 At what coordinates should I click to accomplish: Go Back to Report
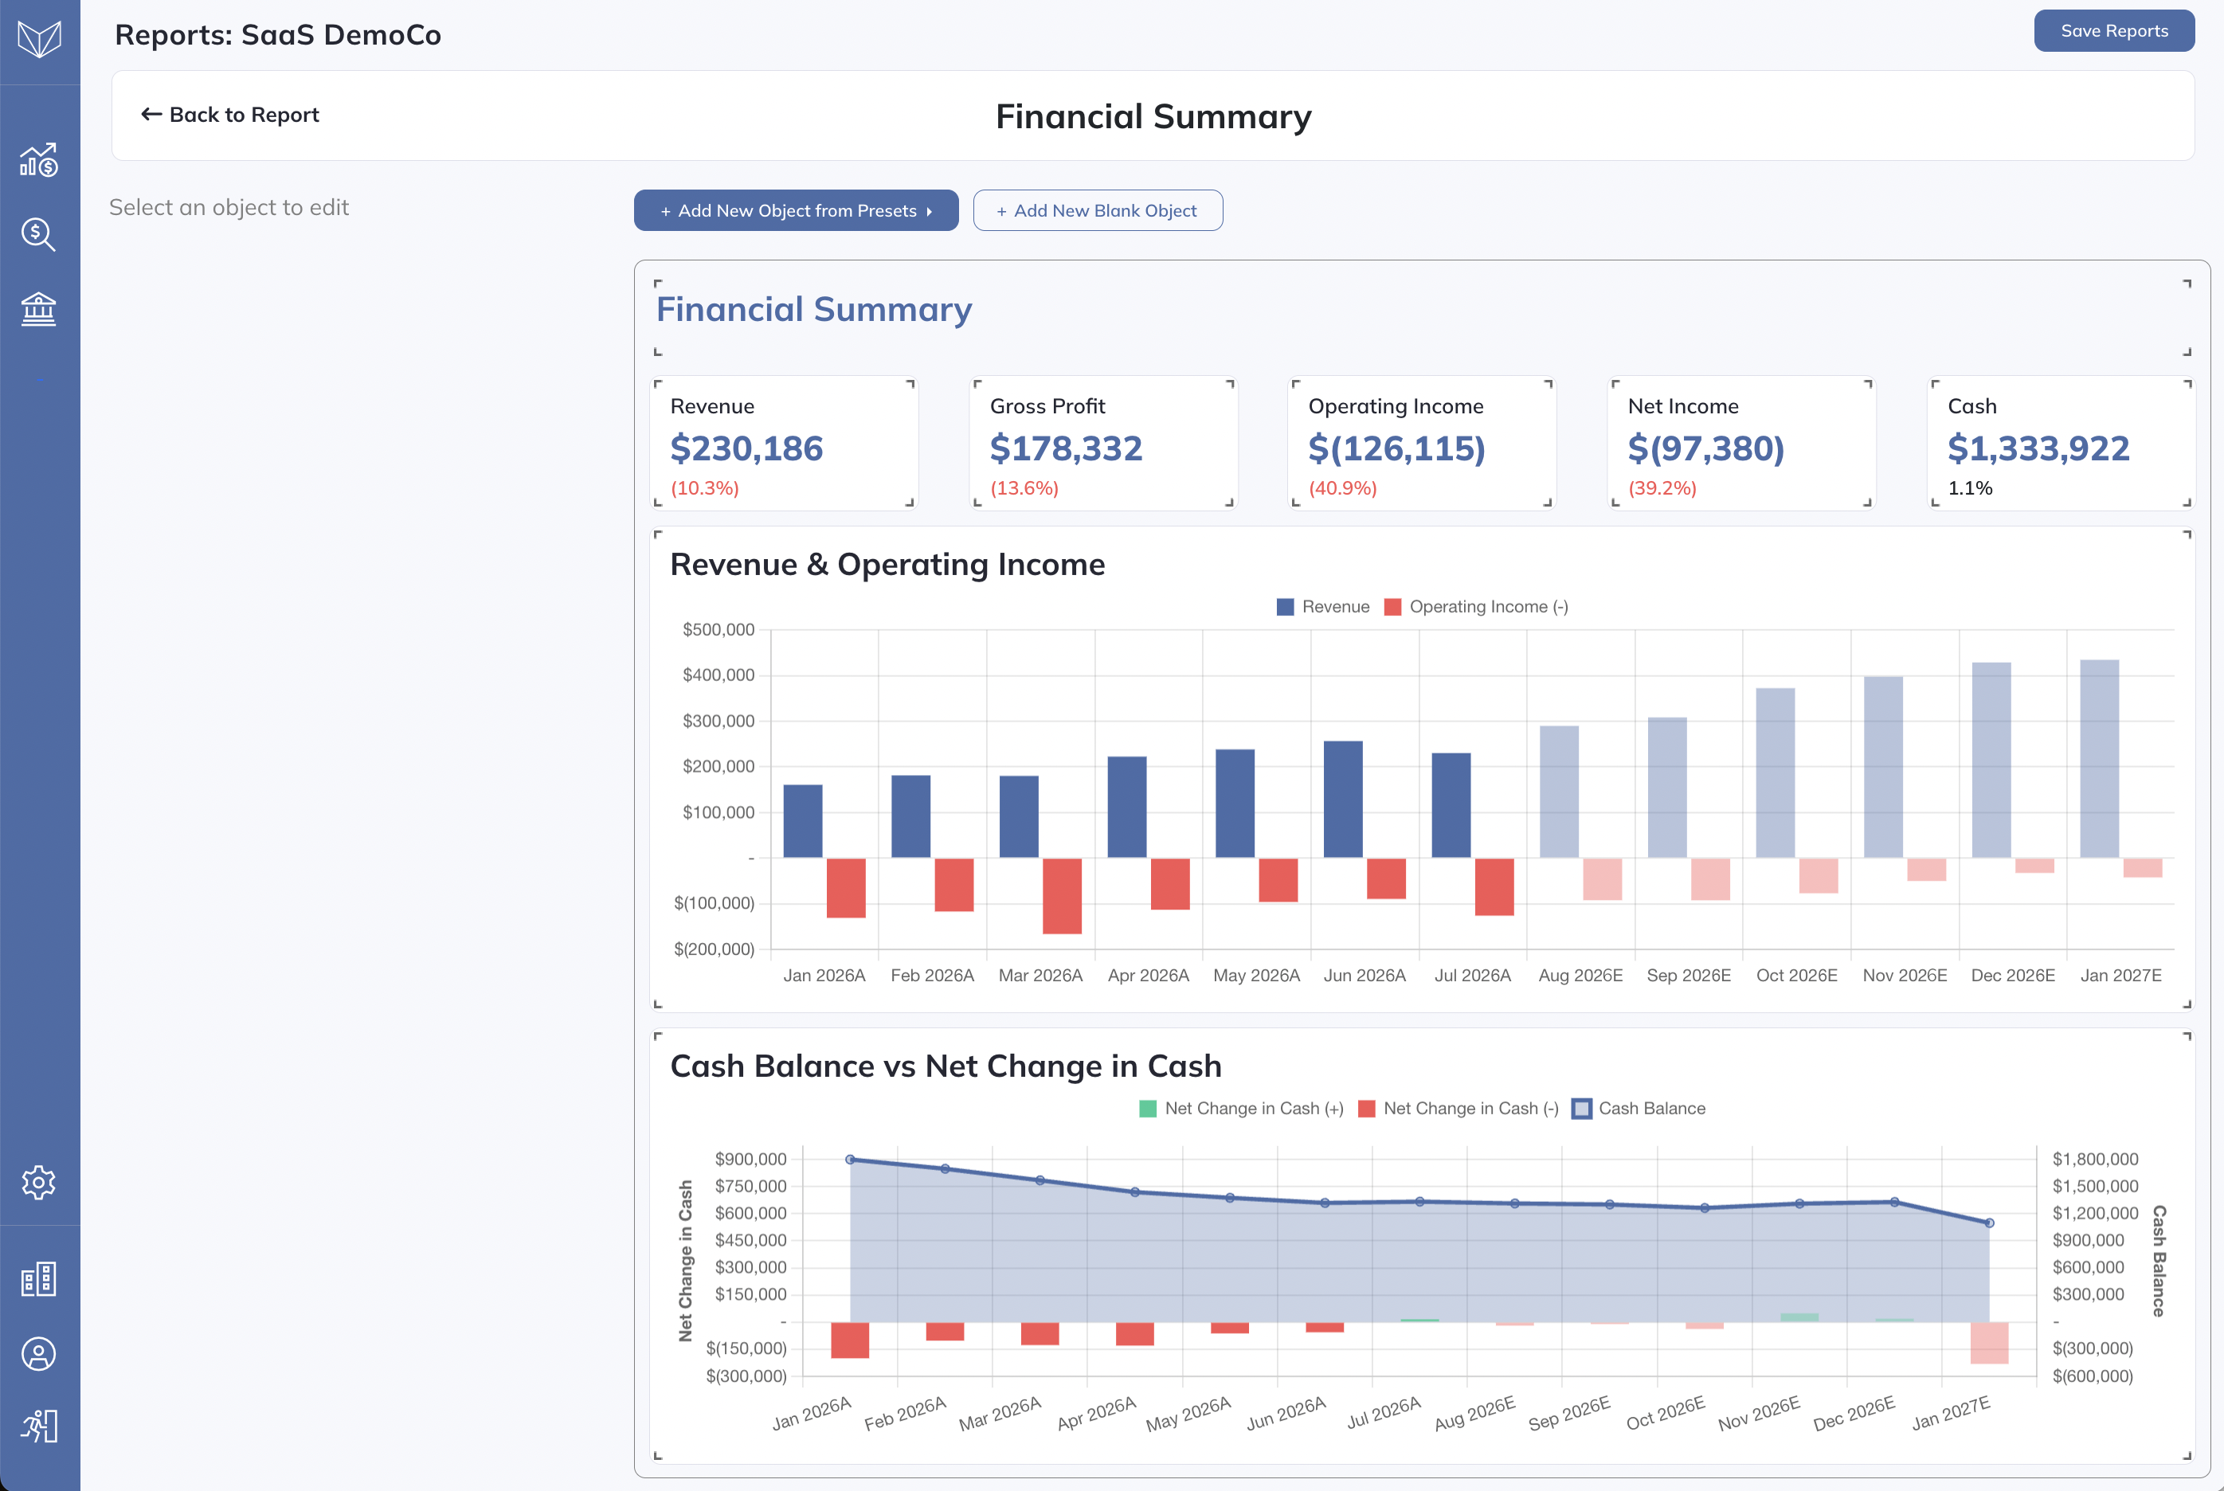coord(230,114)
